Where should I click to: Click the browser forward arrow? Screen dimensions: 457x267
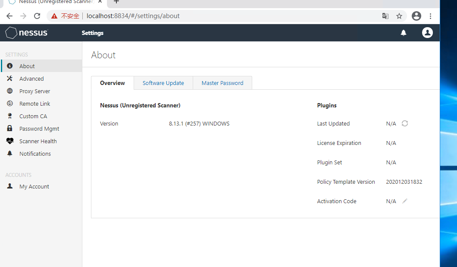tap(23, 16)
